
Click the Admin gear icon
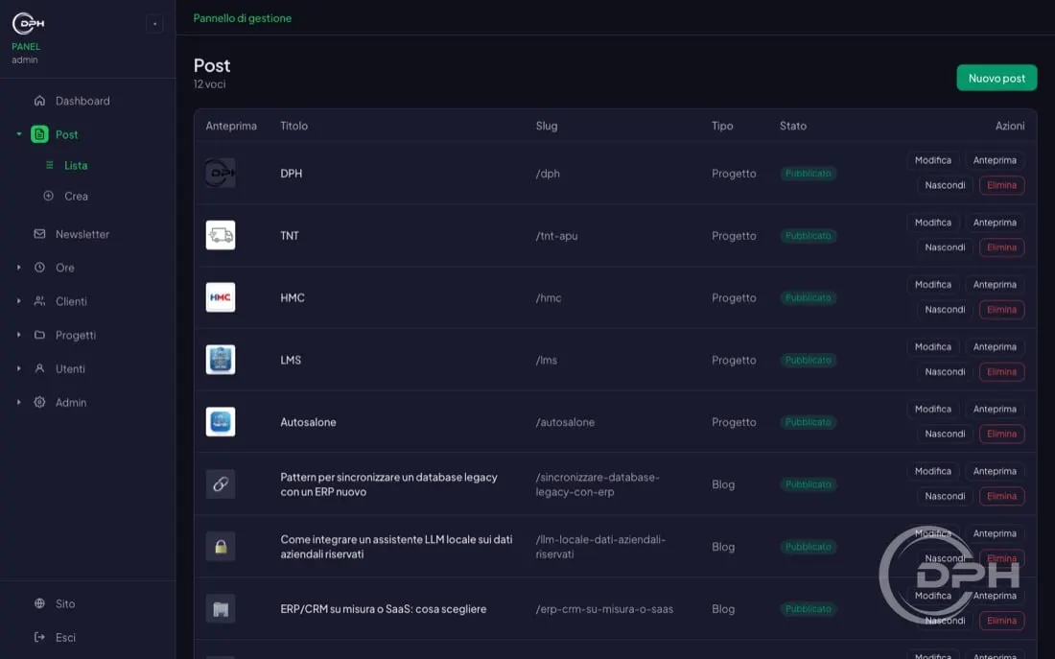pyautogui.click(x=39, y=402)
